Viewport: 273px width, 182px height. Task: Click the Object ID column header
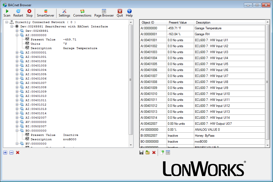(x=153, y=23)
